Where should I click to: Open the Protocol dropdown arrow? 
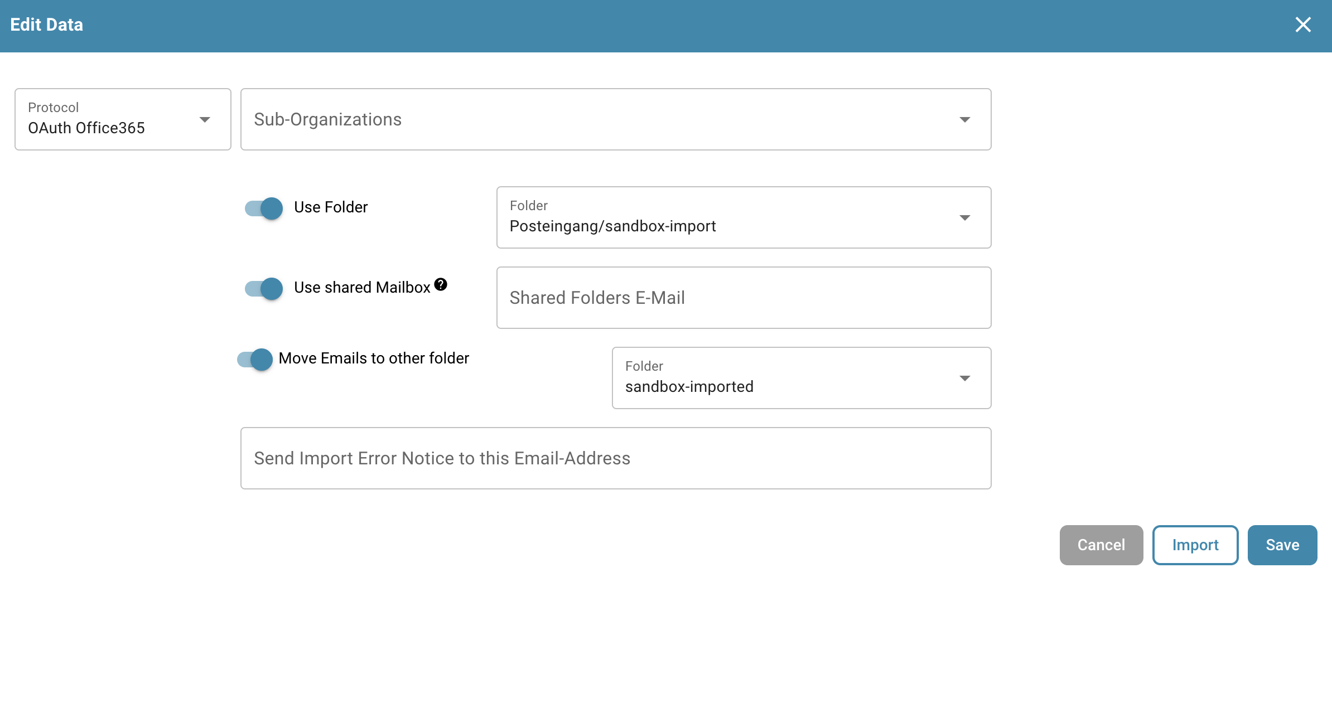pos(205,120)
